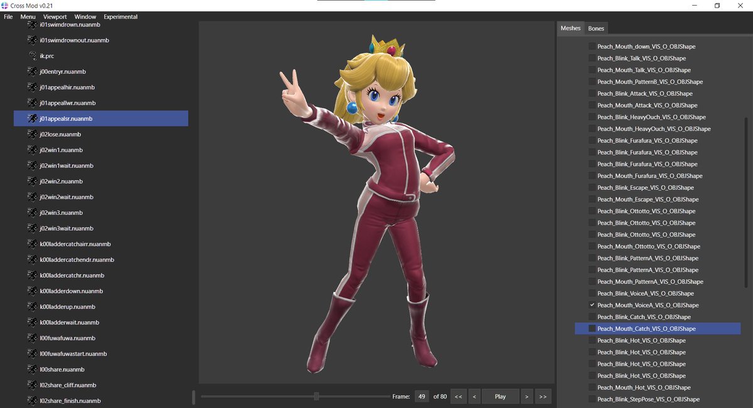
Task: Click the animation icon for j02win3.nuanmb
Action: click(32, 212)
